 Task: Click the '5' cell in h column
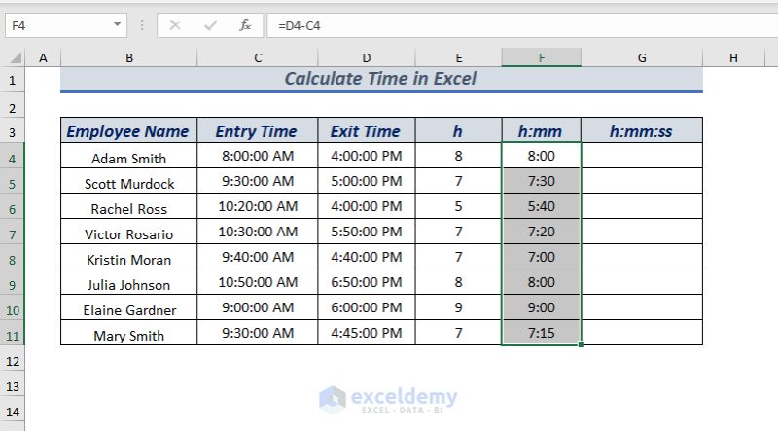pos(458,206)
